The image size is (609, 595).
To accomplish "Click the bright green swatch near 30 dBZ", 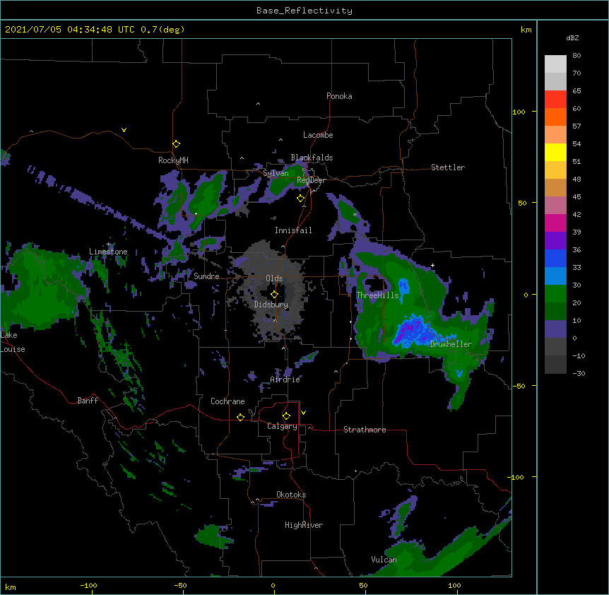I will 555,294.
